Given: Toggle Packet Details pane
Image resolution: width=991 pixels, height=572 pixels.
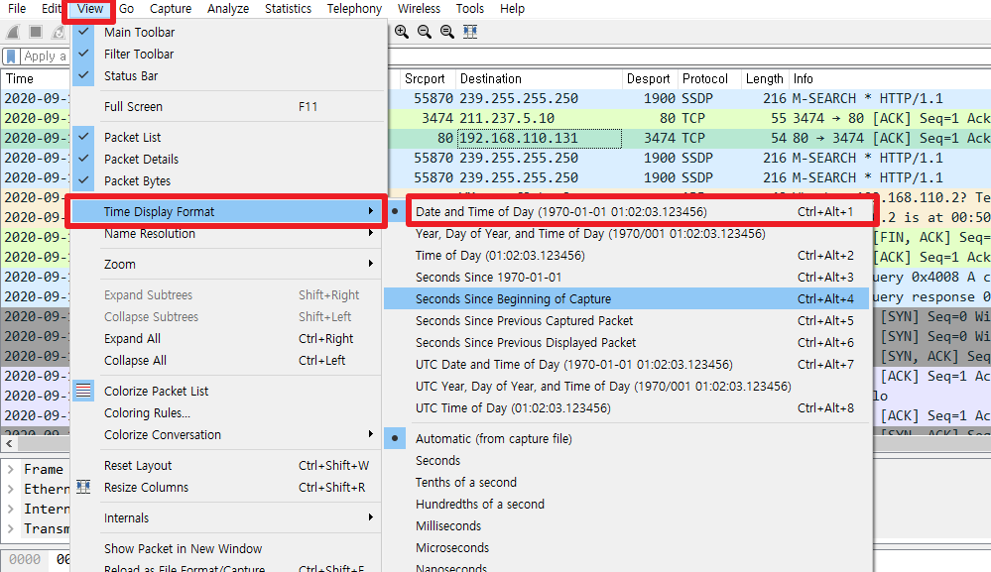Looking at the screenshot, I should 226,159.
